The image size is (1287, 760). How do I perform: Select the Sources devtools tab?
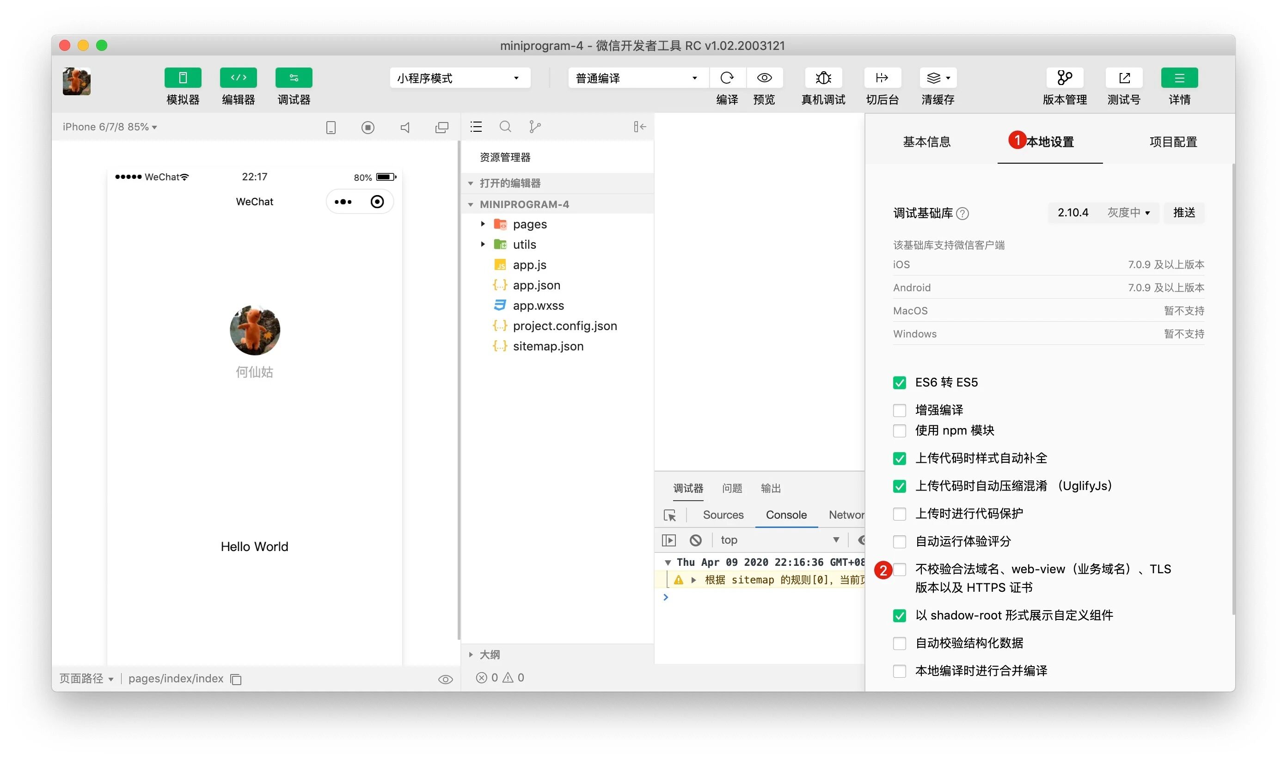[x=723, y=515]
